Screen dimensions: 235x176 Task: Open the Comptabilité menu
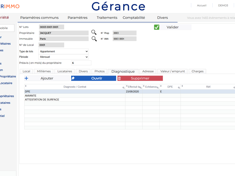click(x=134, y=18)
